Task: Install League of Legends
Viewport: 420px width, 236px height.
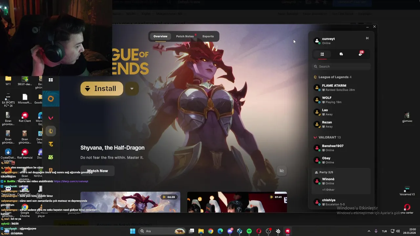Action: (102, 88)
